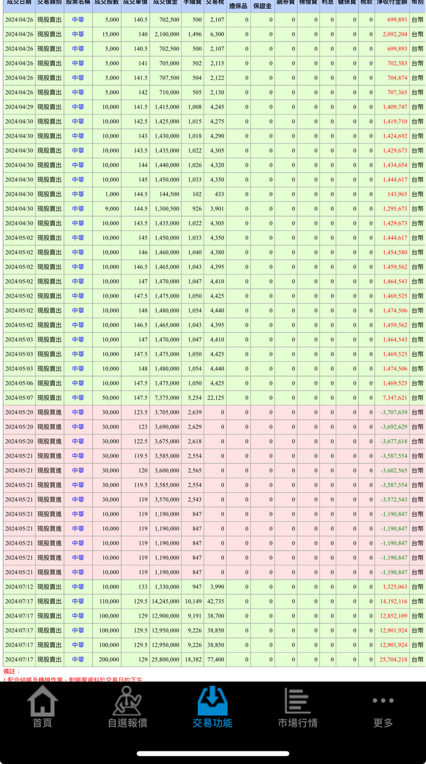Open 中華 stock link in the 2024/04/29 row
Screen dimensions: 426x764
(x=78, y=107)
